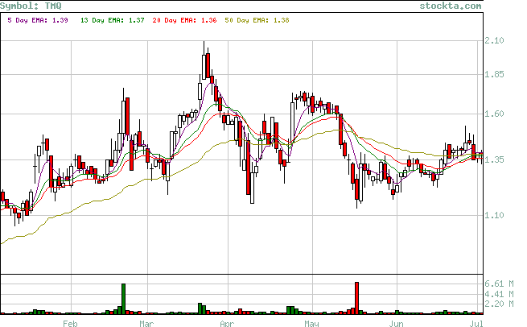The height and width of the screenshot is (327, 527).
Task: Click the tallest green volume bar in February
Action: (x=123, y=299)
